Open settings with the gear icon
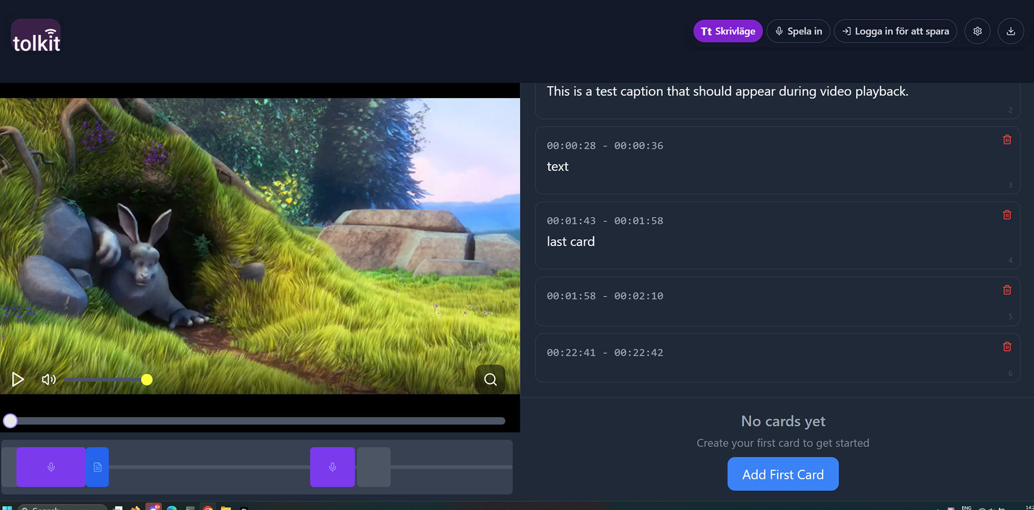Screen dimensions: 1034x510 click(x=977, y=31)
